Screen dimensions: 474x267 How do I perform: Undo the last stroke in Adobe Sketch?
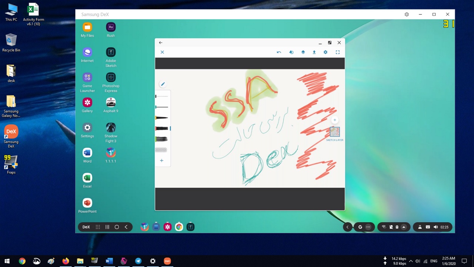click(x=279, y=52)
